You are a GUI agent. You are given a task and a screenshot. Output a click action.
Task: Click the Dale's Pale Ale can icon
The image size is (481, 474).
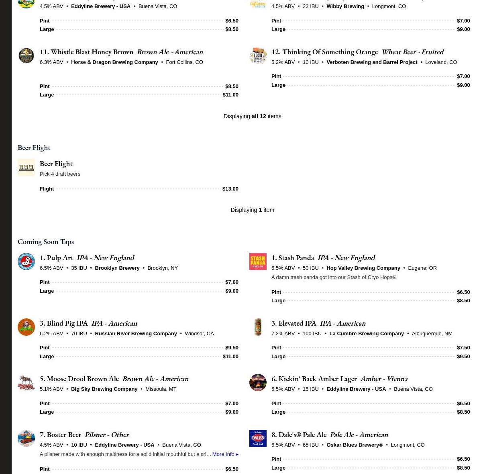pos(258,438)
